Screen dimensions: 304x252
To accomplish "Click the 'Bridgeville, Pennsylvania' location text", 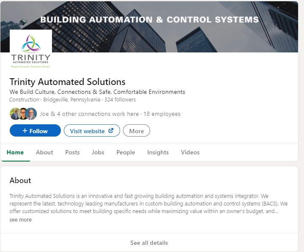I will [x=72, y=100].
